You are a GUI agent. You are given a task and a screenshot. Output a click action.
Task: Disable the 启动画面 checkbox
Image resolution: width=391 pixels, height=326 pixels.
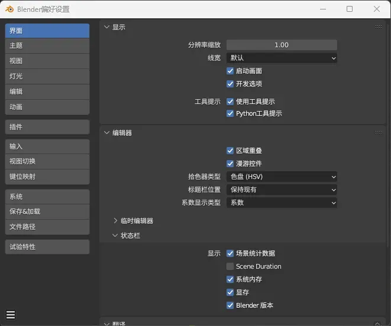point(230,71)
